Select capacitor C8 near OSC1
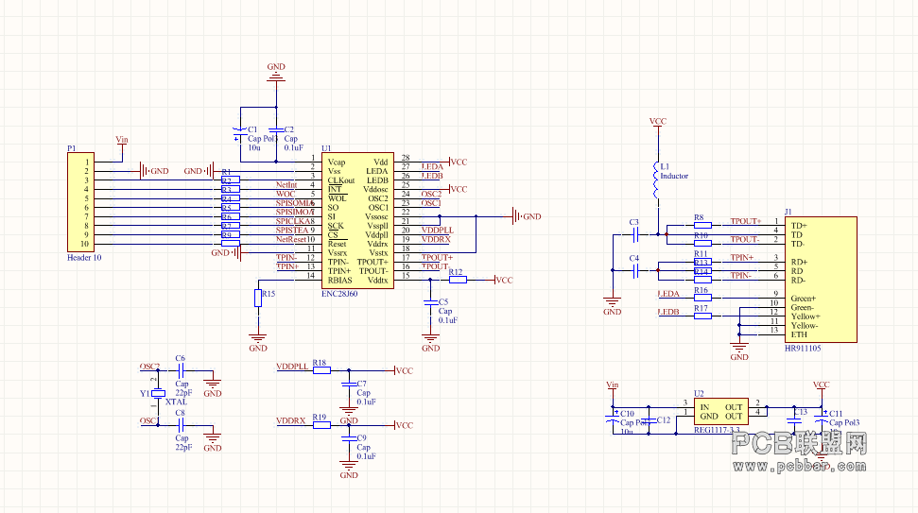Image resolution: width=918 pixels, height=513 pixels. 181,425
